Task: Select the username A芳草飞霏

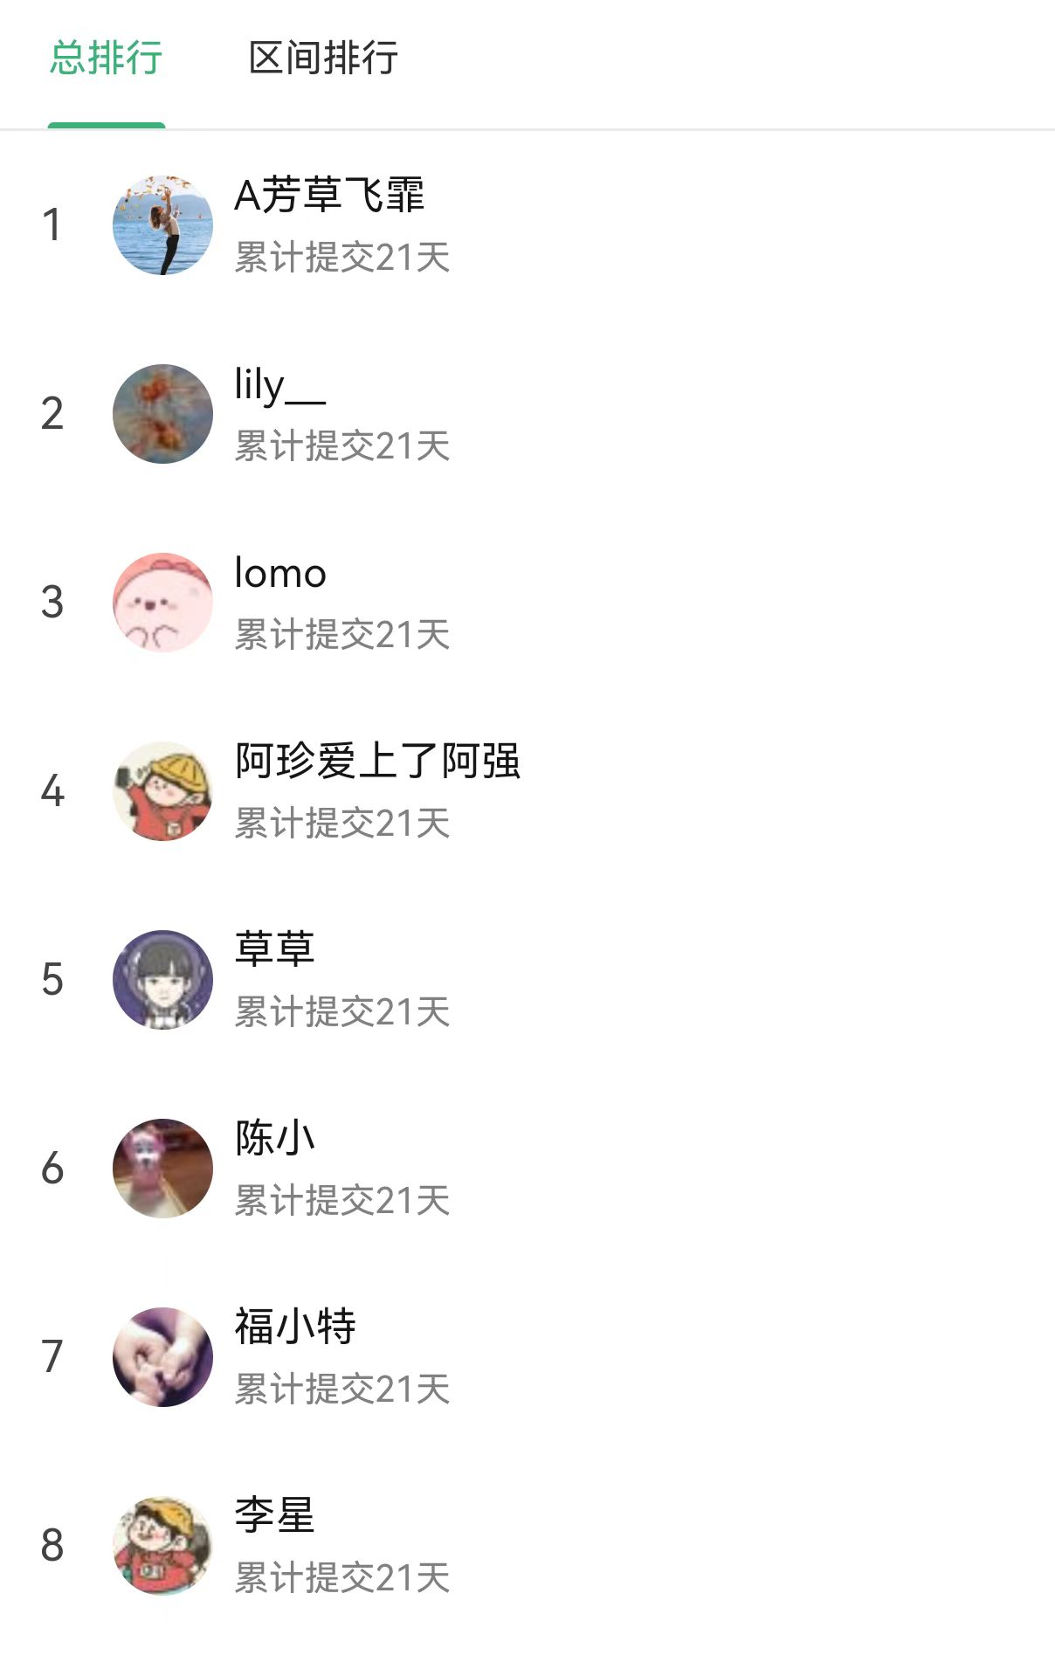Action: pyautogui.click(x=329, y=195)
